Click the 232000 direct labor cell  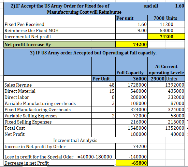pos(166,97)
